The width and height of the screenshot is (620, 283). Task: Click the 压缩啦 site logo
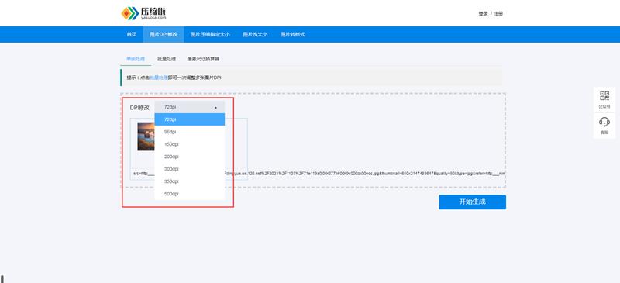point(143,13)
